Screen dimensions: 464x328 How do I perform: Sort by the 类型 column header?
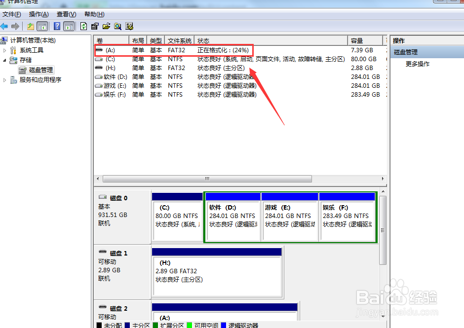(x=155, y=40)
